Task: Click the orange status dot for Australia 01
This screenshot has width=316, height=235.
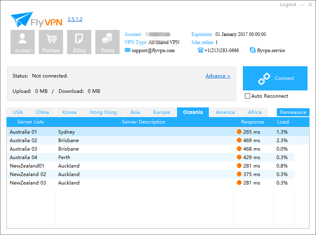Action: coord(239,132)
